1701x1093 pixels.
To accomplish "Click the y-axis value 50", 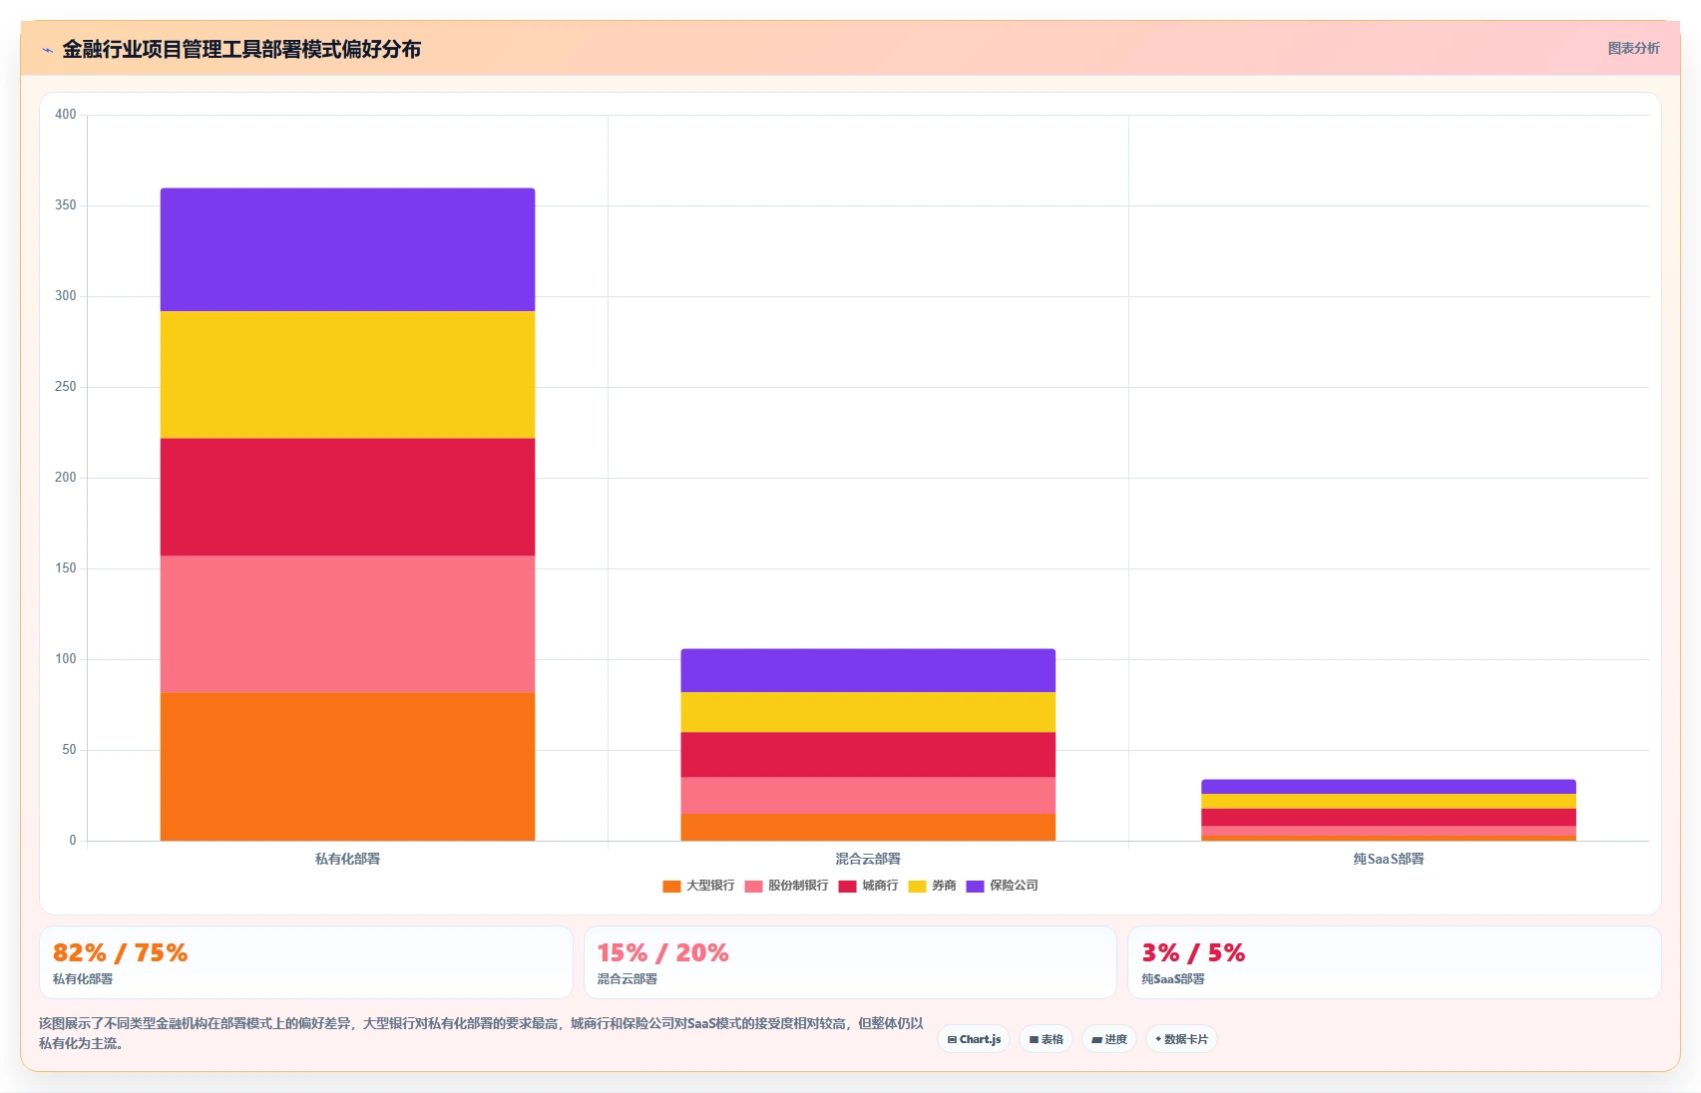I will pos(69,750).
